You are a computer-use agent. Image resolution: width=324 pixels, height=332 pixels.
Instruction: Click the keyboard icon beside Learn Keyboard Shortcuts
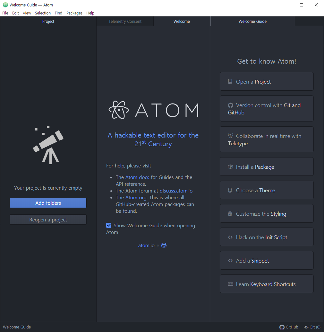[x=231, y=284]
